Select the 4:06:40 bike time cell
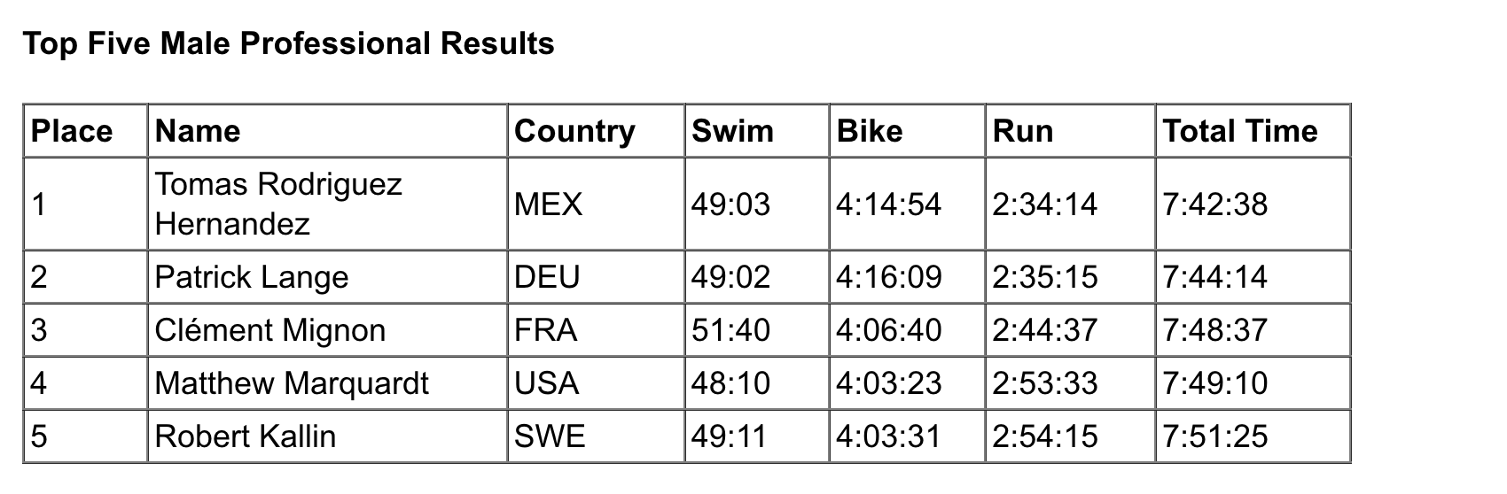1507x494 pixels. (x=907, y=330)
